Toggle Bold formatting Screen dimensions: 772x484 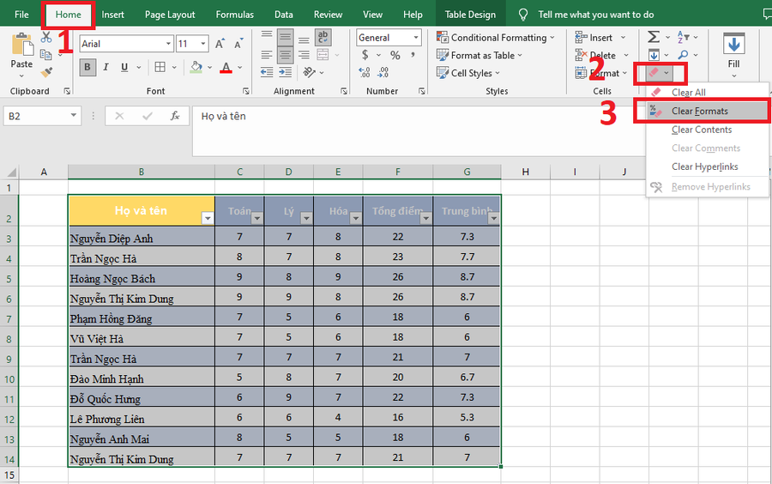[x=87, y=68]
